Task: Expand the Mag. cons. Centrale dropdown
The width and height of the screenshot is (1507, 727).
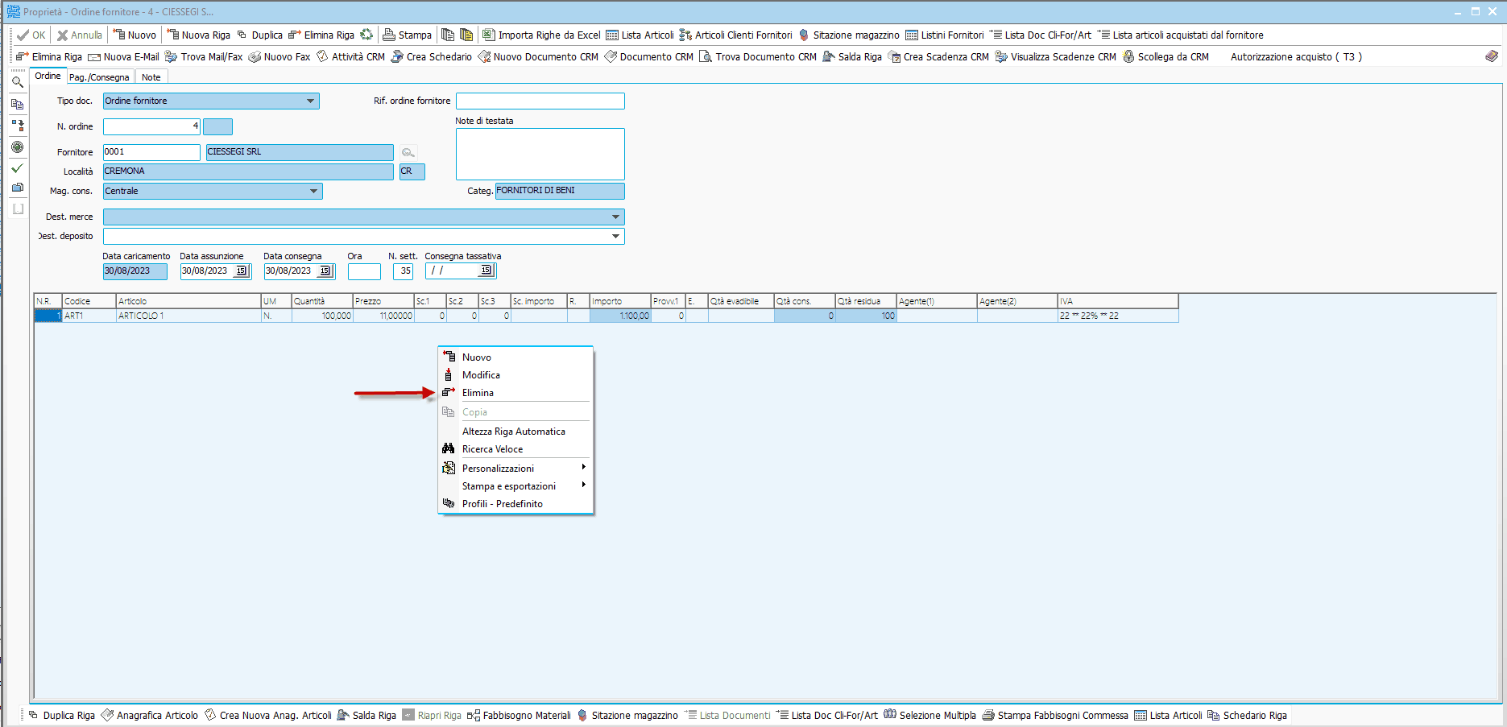Action: coord(314,191)
